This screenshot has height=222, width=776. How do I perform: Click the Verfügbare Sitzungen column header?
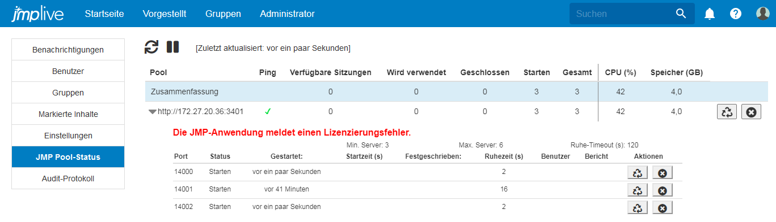(331, 72)
